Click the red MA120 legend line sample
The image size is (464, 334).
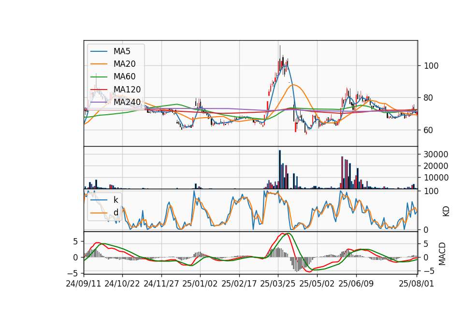coord(99,90)
